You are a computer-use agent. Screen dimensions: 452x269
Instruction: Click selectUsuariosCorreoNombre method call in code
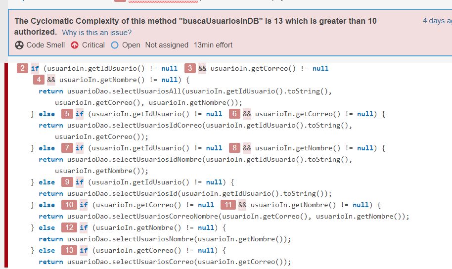coord(165,216)
